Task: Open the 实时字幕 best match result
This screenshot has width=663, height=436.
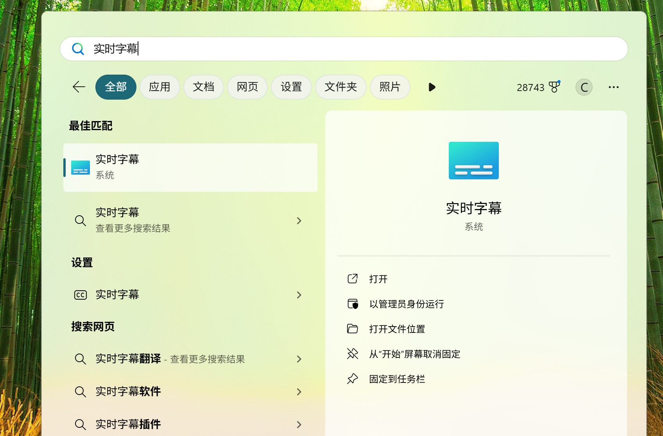Action: [x=190, y=167]
